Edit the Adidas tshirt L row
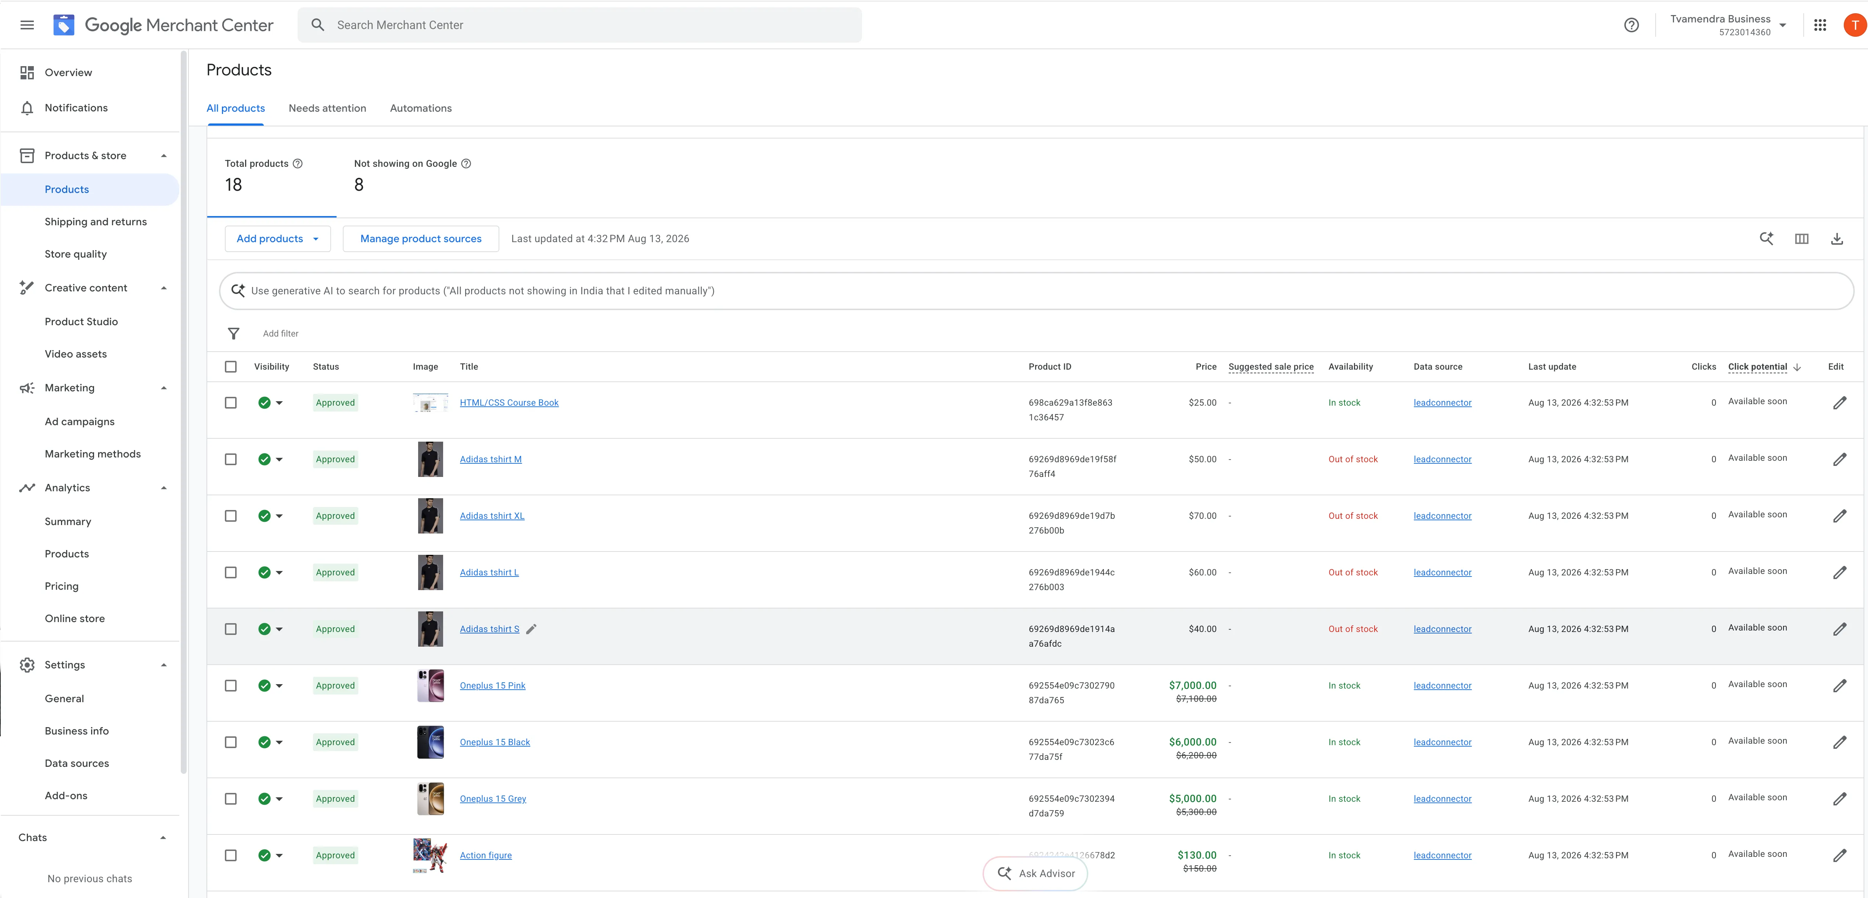 click(x=1839, y=572)
